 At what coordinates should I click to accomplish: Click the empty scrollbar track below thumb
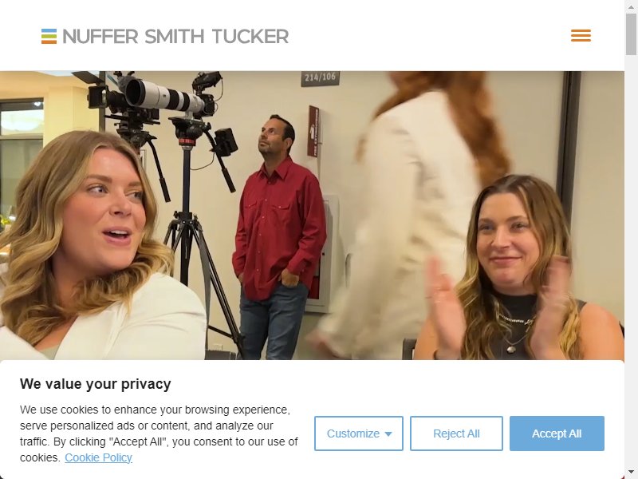click(x=631, y=261)
